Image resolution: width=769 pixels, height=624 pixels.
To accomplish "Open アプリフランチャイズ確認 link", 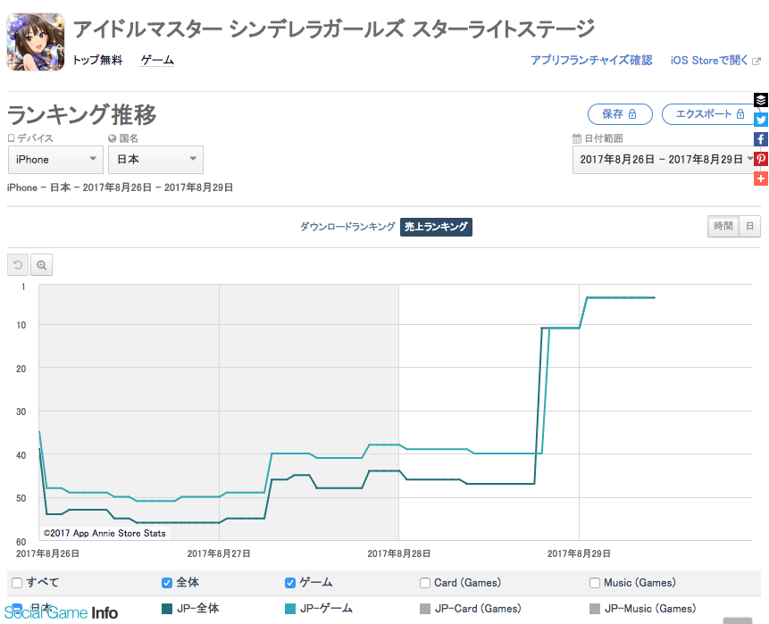I will [x=591, y=61].
